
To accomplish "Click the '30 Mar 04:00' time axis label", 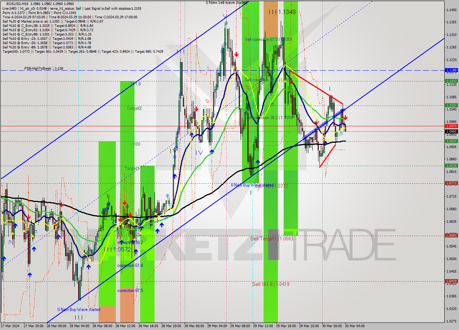I will [x=355, y=326].
